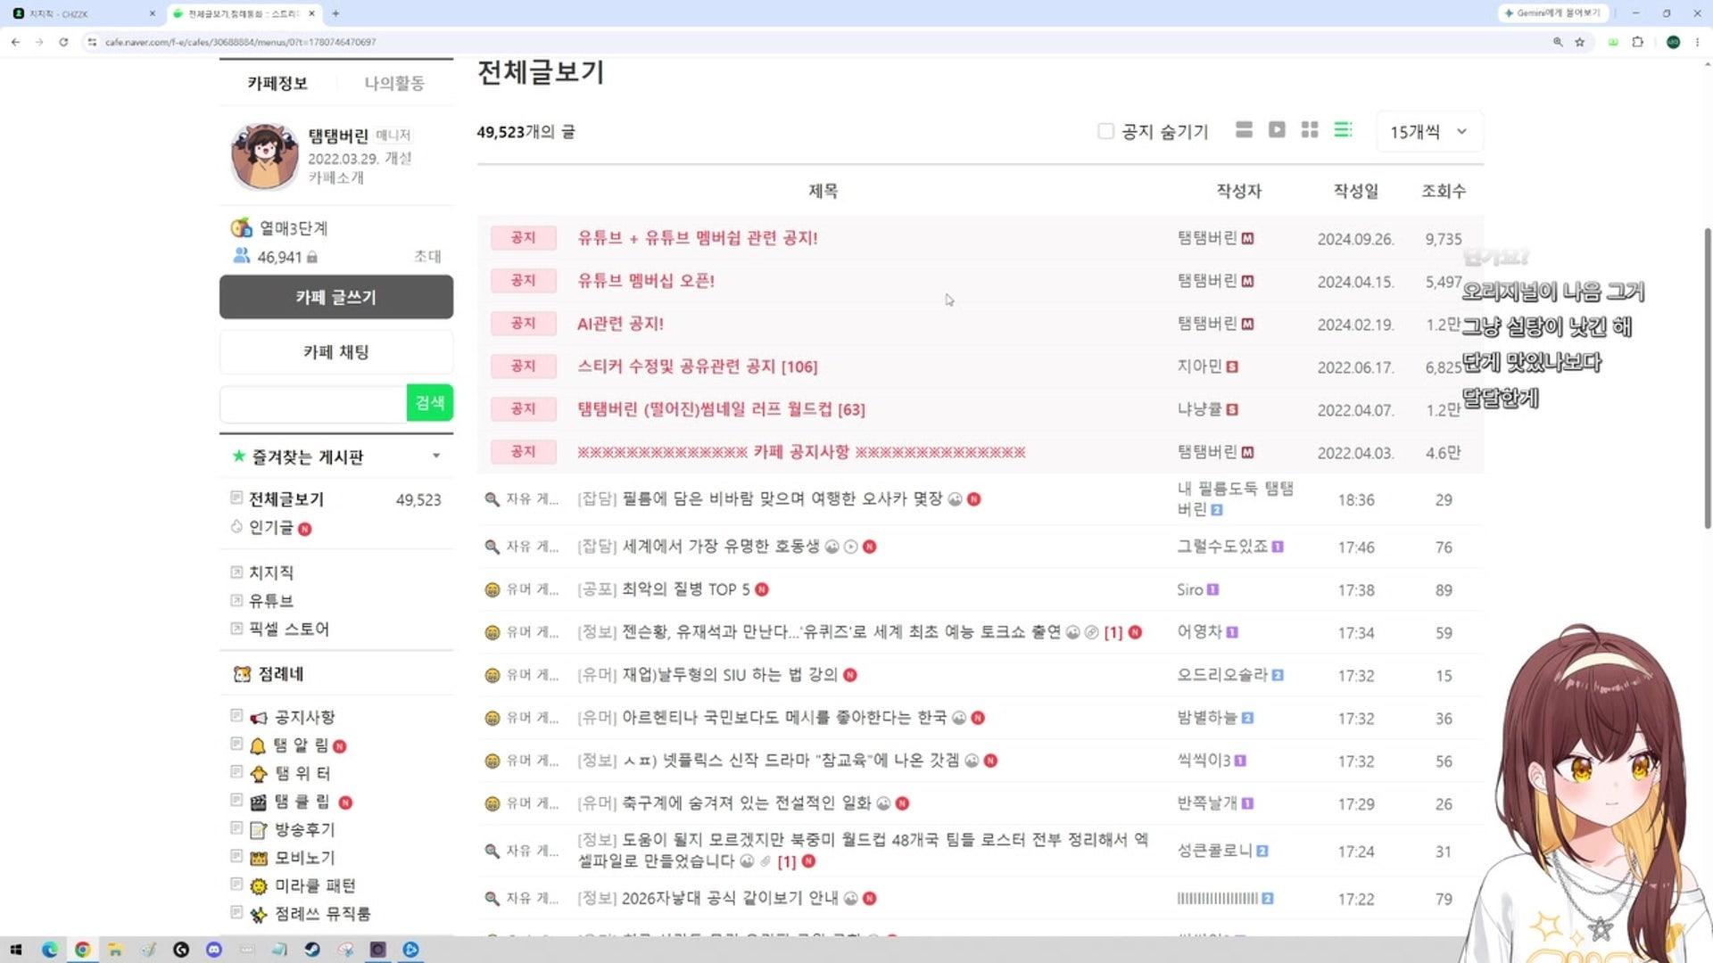Open 인기글 board in sidebar
1713x963 pixels.
(270, 527)
